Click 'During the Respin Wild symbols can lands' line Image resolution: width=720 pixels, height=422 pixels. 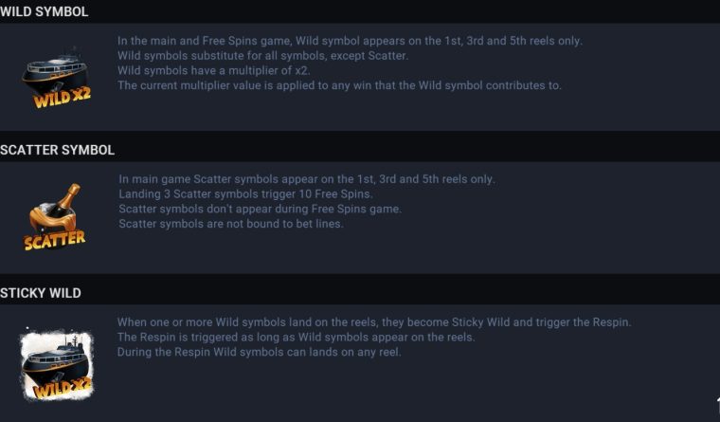point(259,352)
